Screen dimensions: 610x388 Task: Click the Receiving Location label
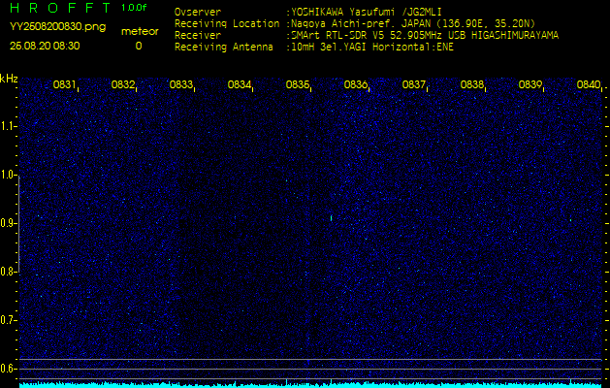pos(227,23)
